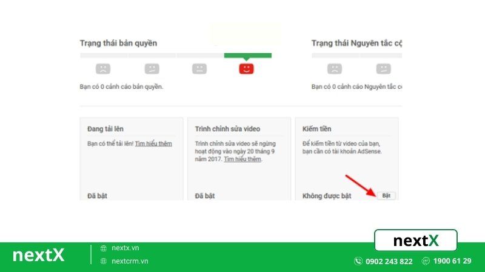Click Đã bật status in video editor card

(x=205, y=196)
